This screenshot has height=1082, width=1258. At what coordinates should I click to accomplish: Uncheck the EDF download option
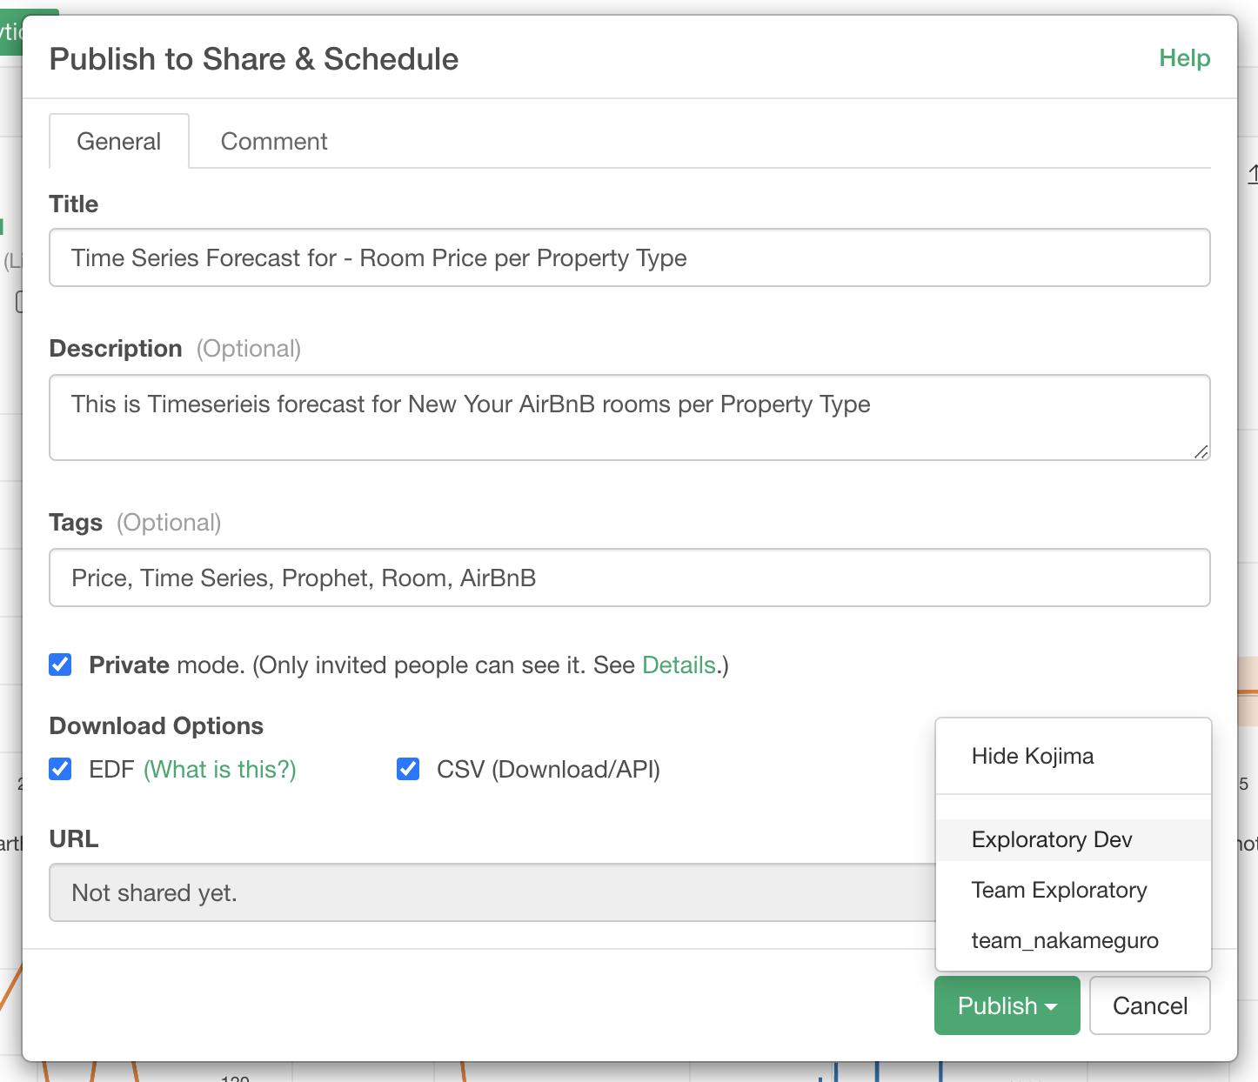[x=61, y=769]
